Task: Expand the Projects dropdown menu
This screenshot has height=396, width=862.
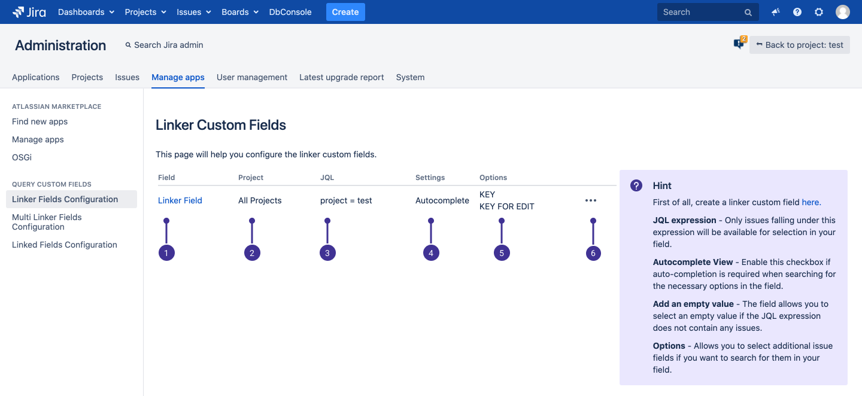Action: [145, 12]
